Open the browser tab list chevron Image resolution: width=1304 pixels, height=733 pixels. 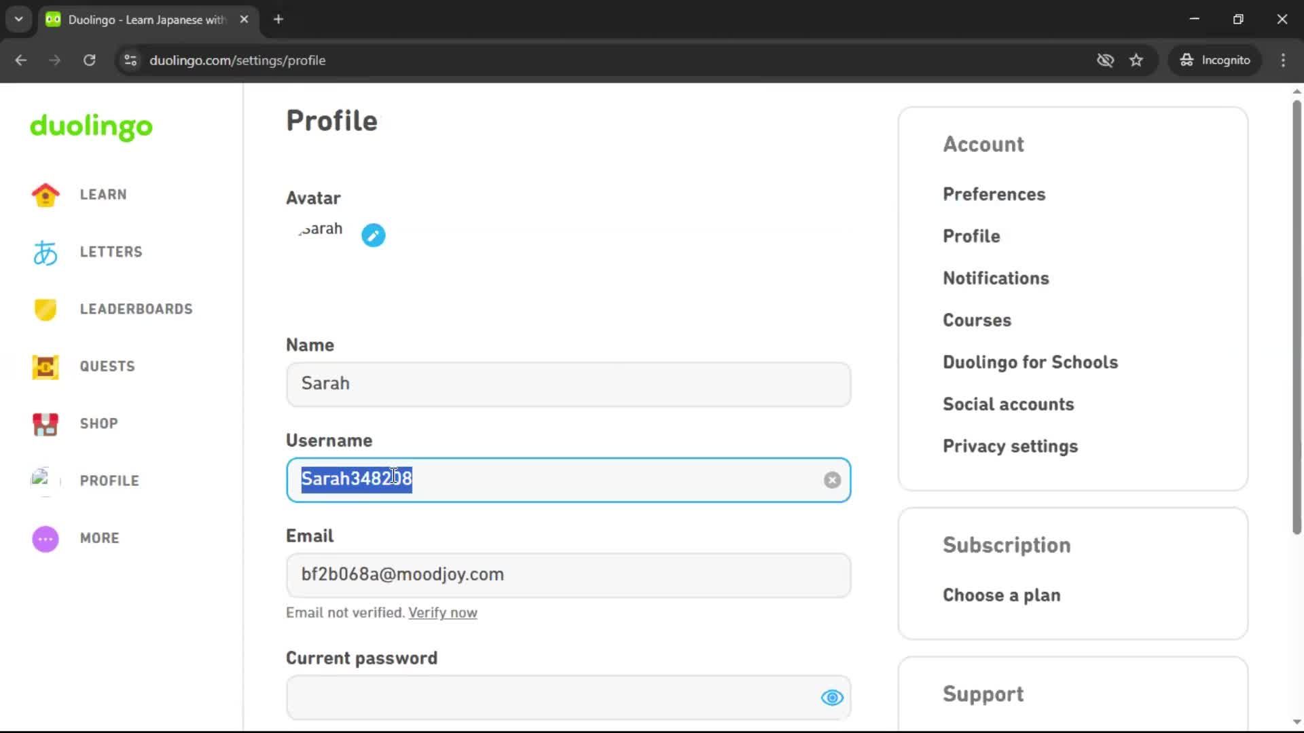click(18, 19)
